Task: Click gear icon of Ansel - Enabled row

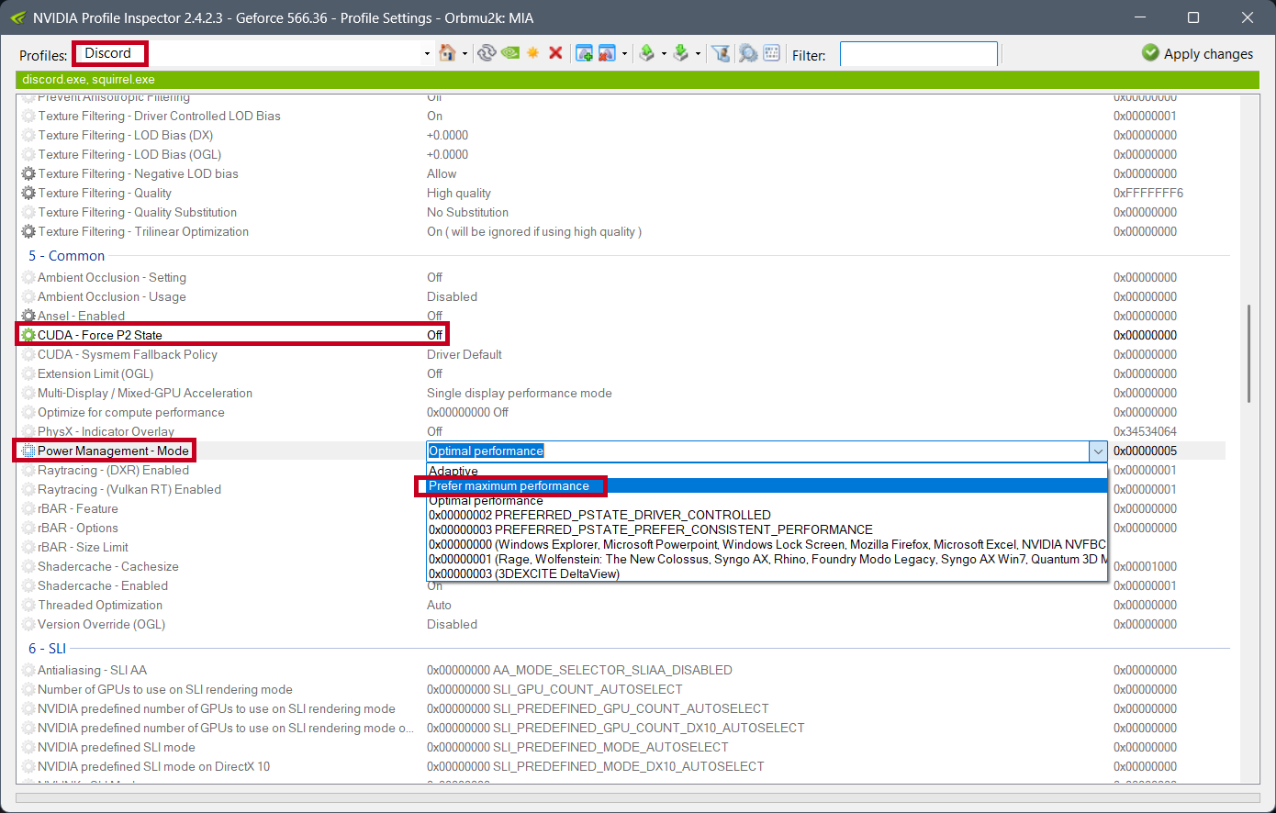Action: pyautogui.click(x=28, y=316)
